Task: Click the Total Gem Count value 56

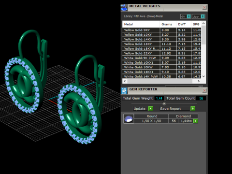Action: [x=201, y=98]
